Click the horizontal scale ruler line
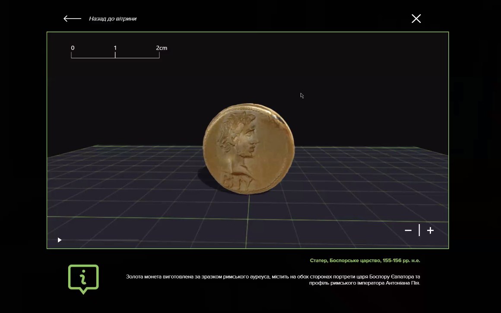This screenshot has height=313, width=501. click(115, 58)
